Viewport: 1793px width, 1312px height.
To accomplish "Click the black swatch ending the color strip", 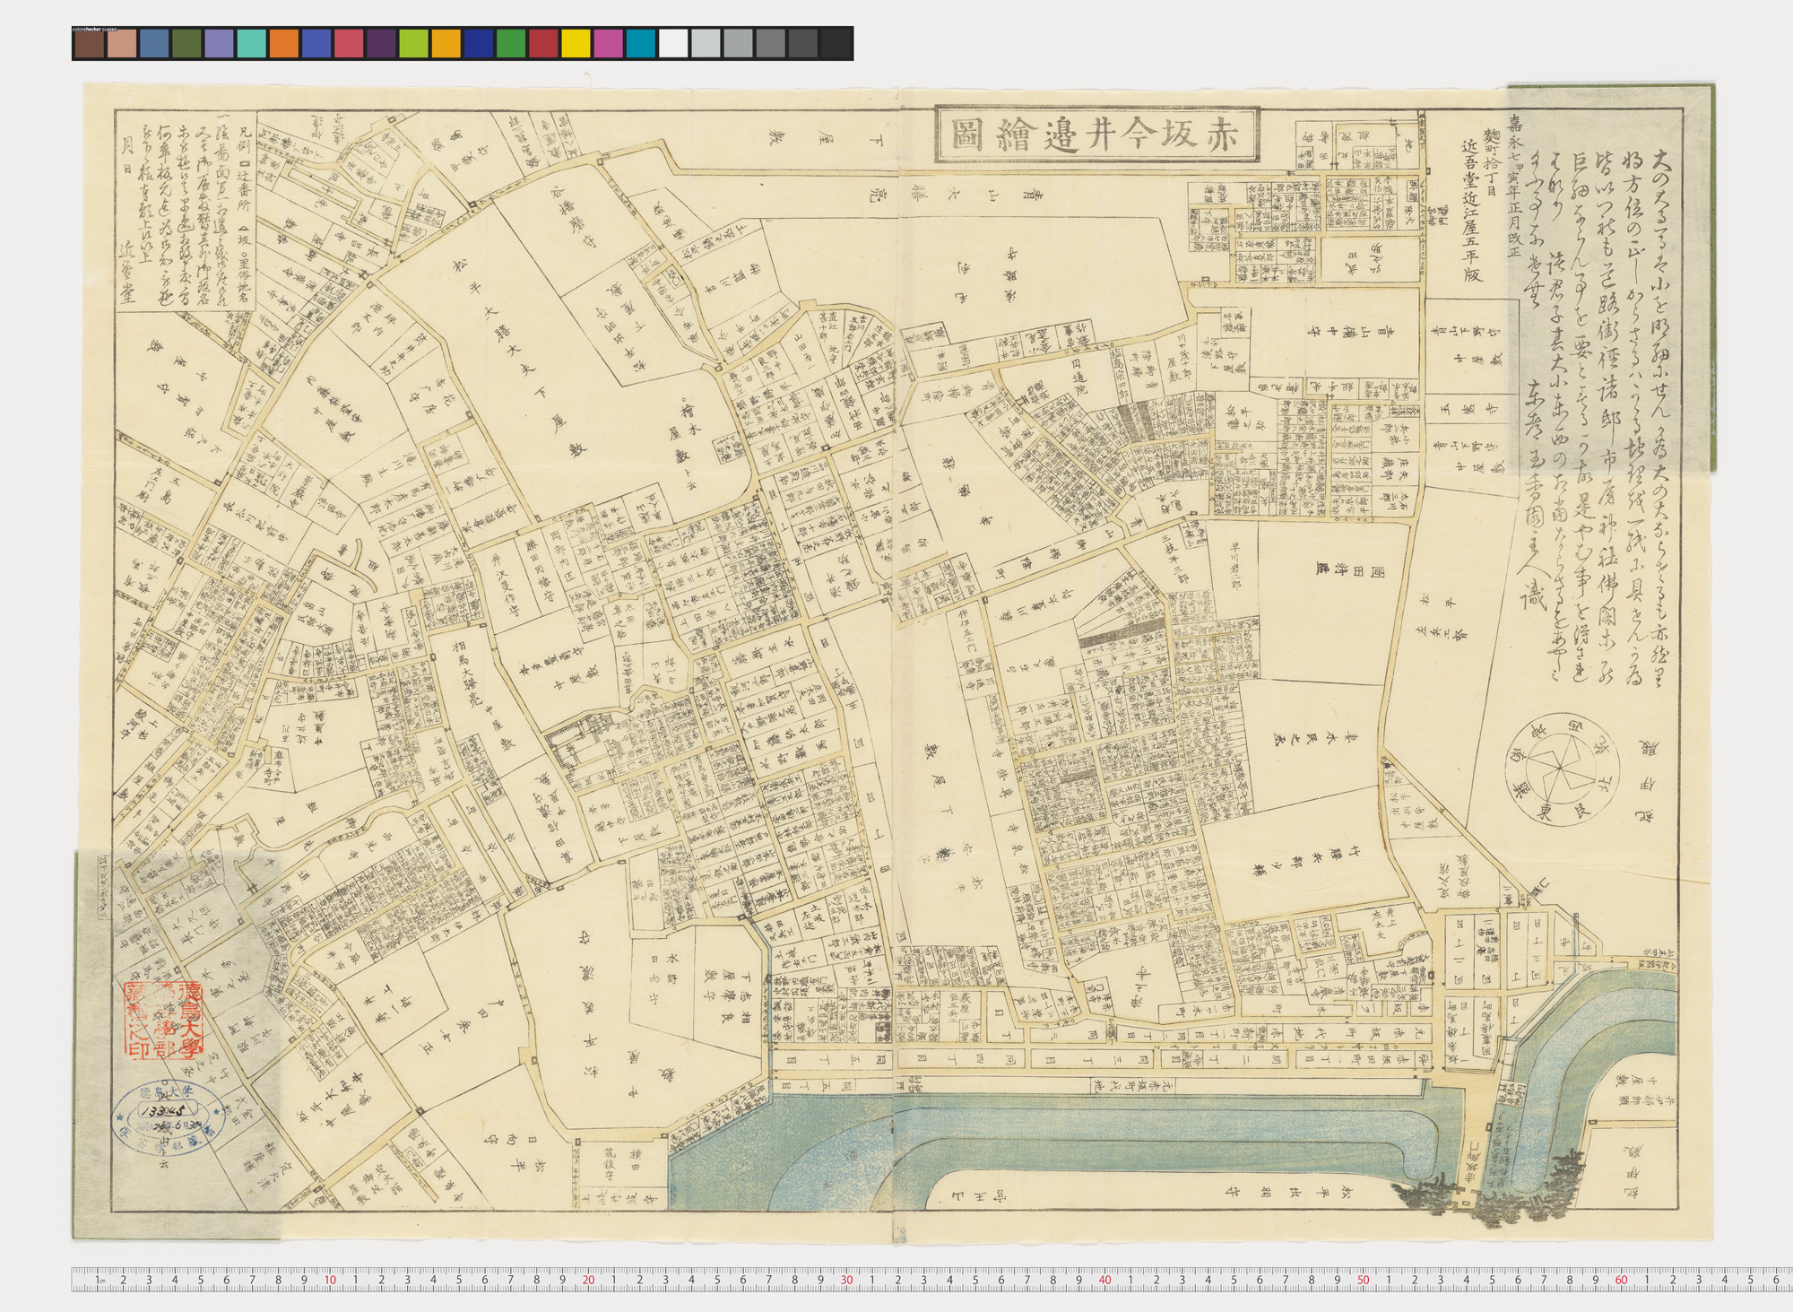I will coord(836,43).
